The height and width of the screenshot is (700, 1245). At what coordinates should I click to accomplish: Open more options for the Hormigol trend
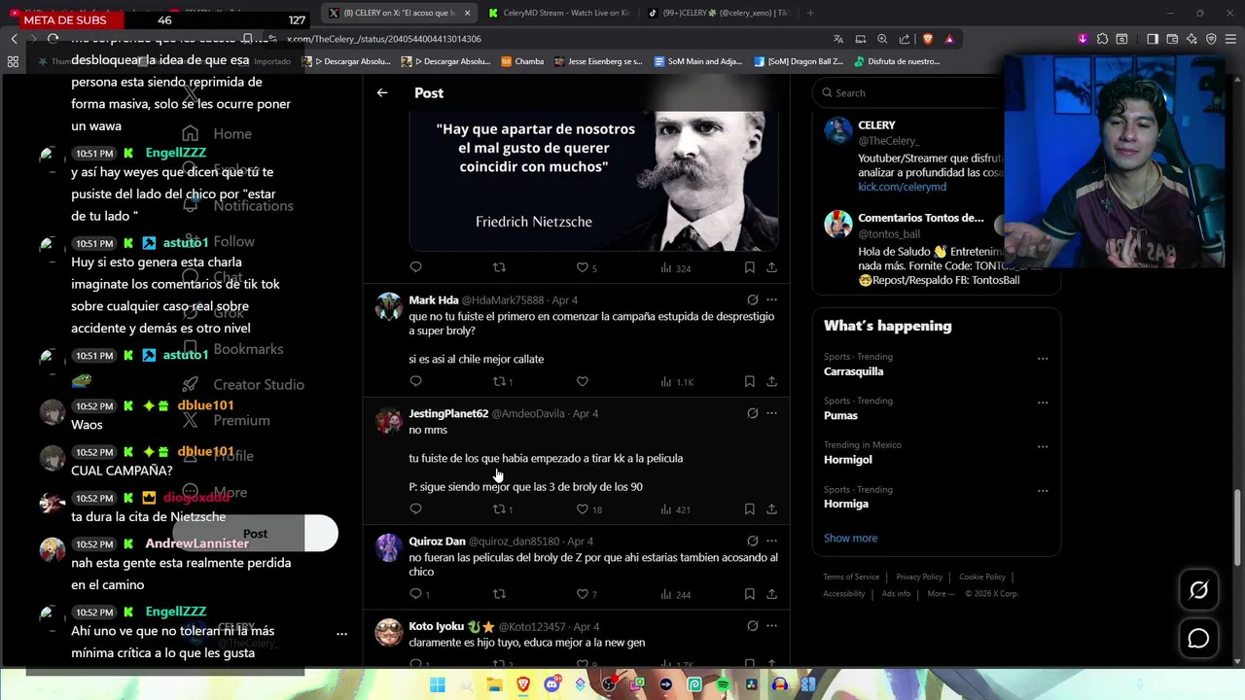click(1043, 446)
